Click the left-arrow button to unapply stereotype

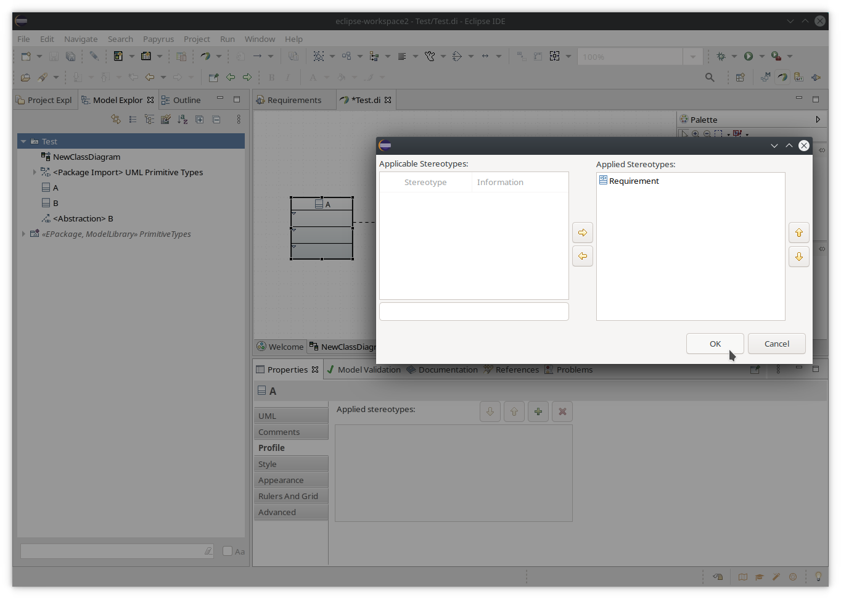[583, 256]
